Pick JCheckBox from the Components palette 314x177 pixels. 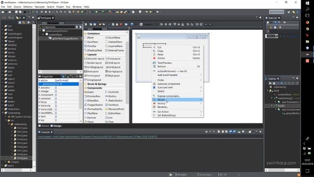point(92,100)
